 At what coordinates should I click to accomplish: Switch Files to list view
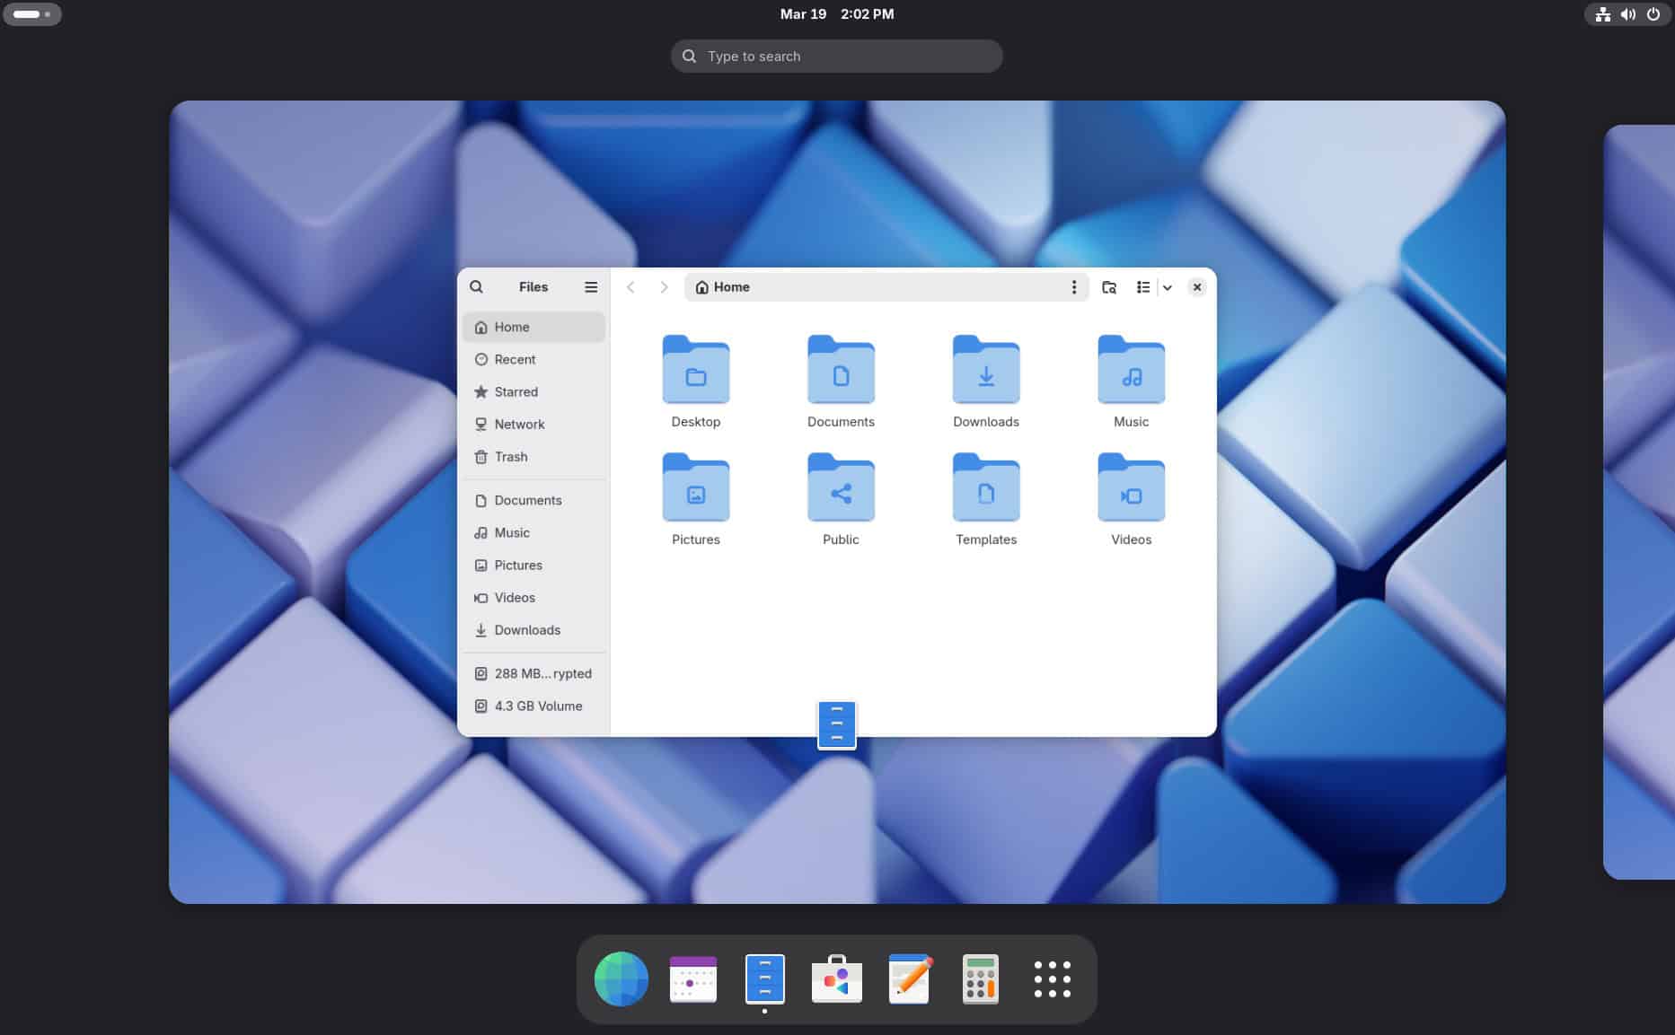click(x=1142, y=287)
